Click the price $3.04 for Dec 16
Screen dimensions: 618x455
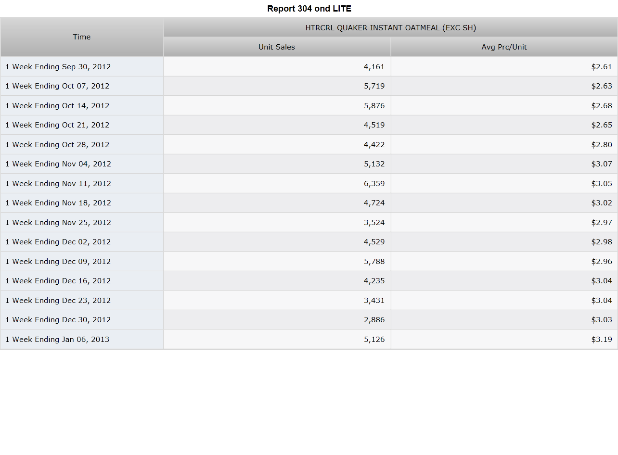[x=602, y=281]
